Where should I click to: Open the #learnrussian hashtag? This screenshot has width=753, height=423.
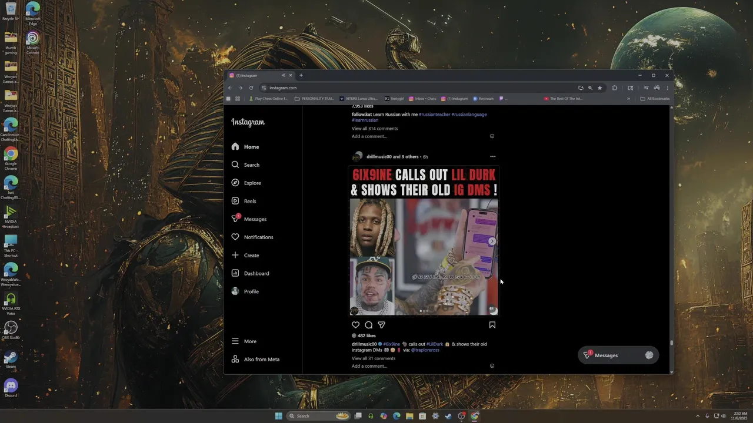click(x=365, y=120)
